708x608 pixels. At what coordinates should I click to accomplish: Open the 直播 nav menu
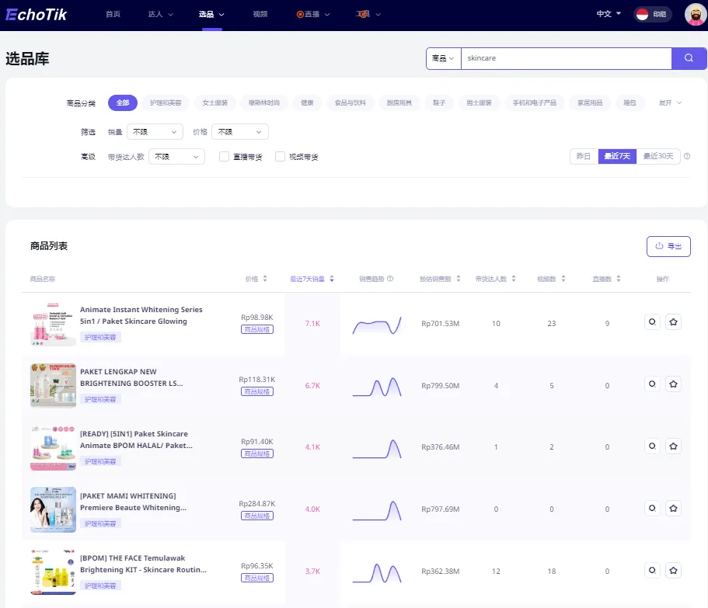click(313, 15)
